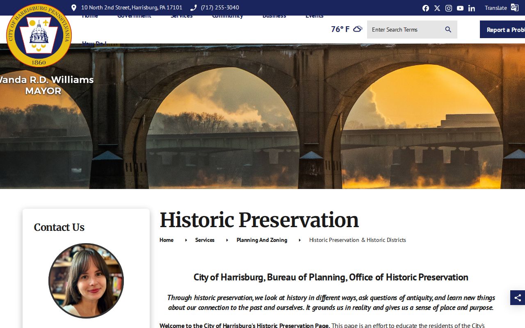Click the search magnifier icon
Screen dimensions: 525x328
tap(448, 30)
